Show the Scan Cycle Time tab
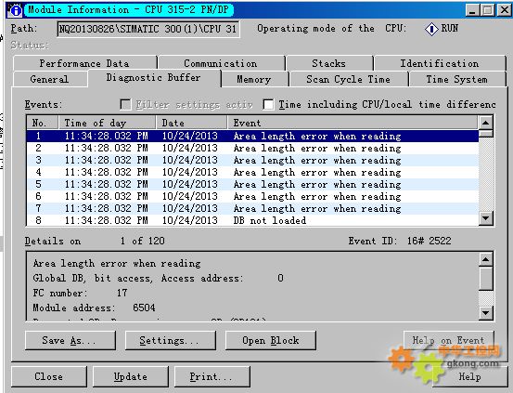Image resolution: width=513 pixels, height=393 pixels. point(348,79)
